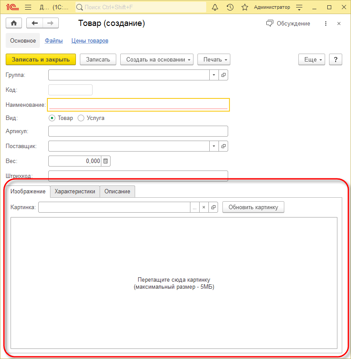Click into the Наименование field

point(138,105)
